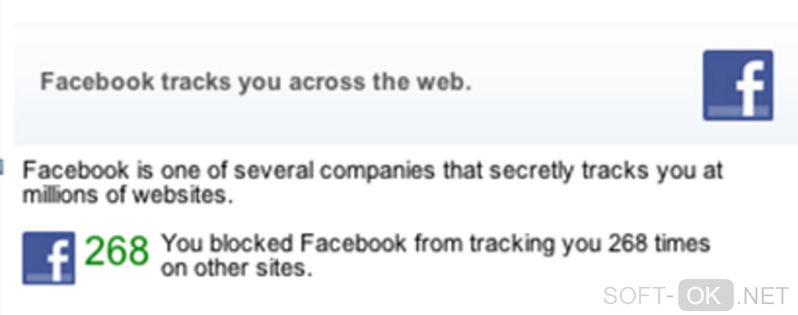Click the white OK badge in the watermark
798x315 pixels.
706,295
